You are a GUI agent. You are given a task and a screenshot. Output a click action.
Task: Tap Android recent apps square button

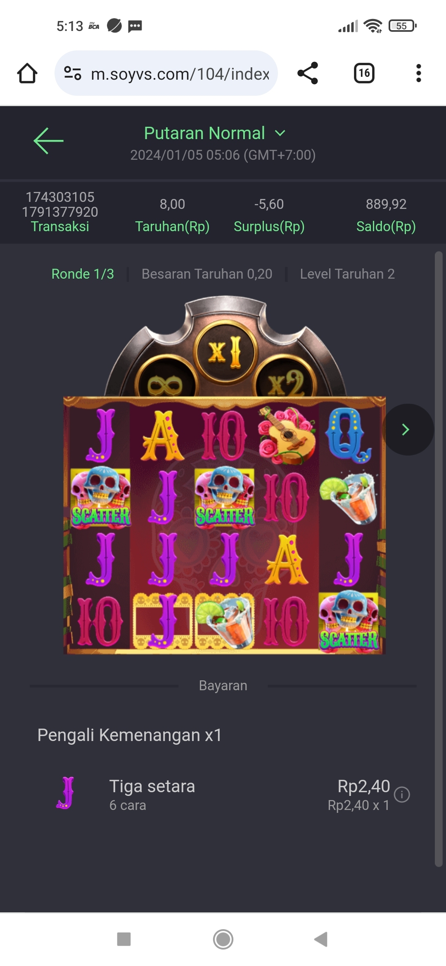click(x=124, y=939)
